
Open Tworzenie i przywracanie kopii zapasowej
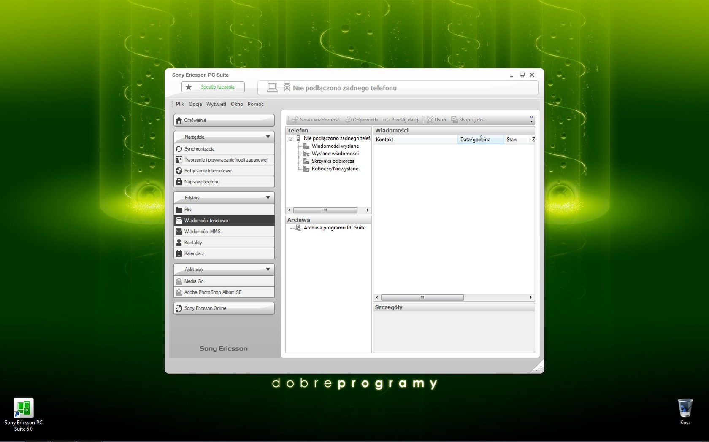tap(224, 160)
